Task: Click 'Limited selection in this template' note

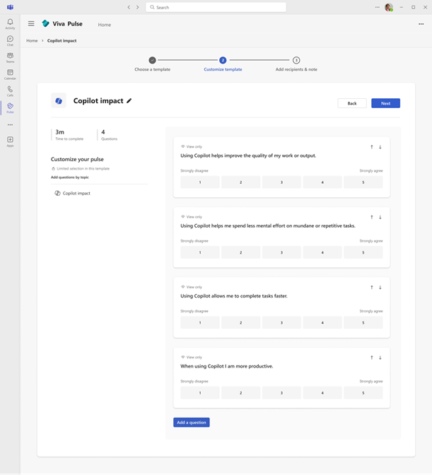Action: (x=81, y=169)
